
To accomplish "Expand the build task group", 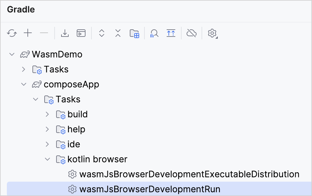I will [x=47, y=114].
